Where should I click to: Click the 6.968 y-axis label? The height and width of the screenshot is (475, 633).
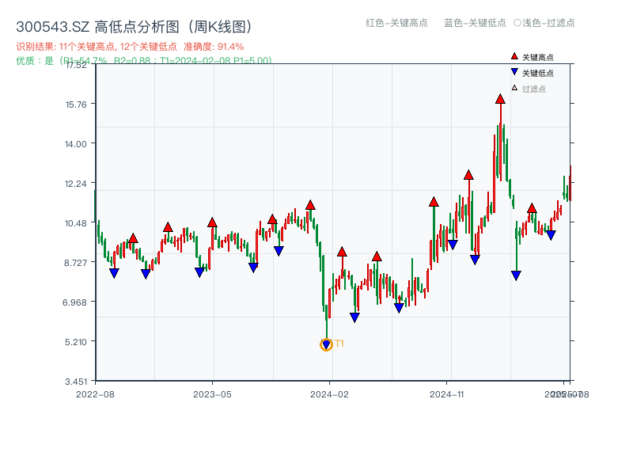pyautogui.click(x=74, y=302)
